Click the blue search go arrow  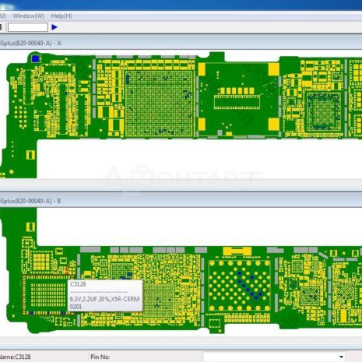coord(54,27)
